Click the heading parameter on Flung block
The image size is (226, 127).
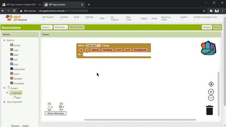tap(107, 50)
